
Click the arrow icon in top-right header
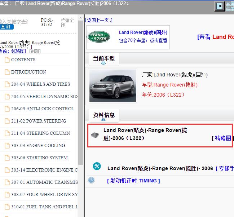coord(220,6)
